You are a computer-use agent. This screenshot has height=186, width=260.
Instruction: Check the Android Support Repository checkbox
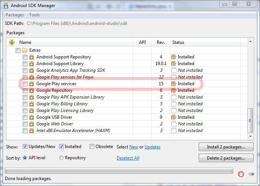pyautogui.click(x=25, y=57)
